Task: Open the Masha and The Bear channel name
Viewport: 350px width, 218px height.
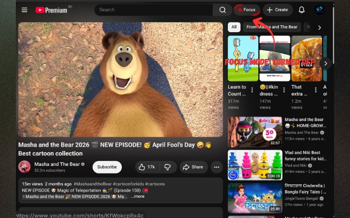Action: [57, 164]
